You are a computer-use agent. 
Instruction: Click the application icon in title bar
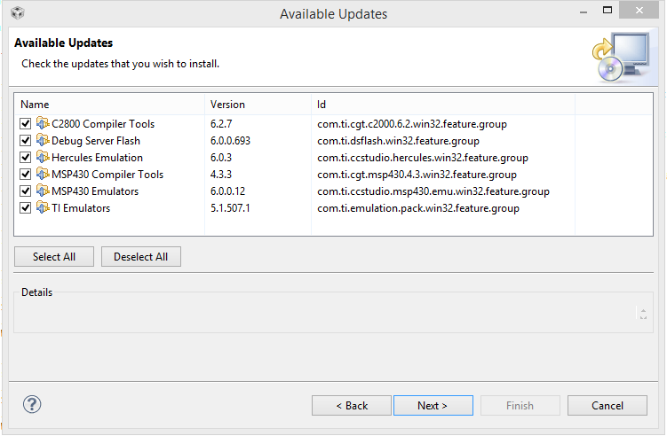tap(18, 13)
